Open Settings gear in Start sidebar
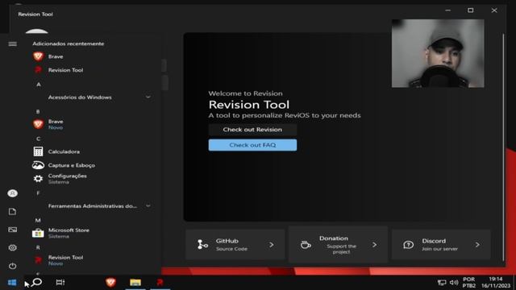Image resolution: width=516 pixels, height=290 pixels. click(13, 247)
